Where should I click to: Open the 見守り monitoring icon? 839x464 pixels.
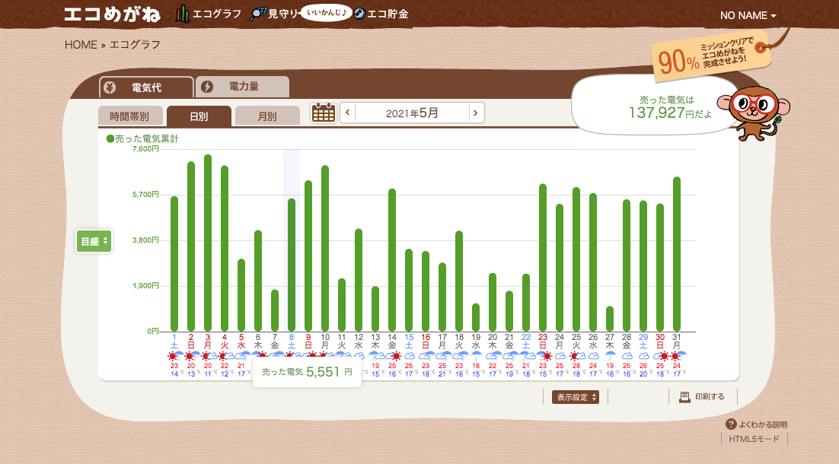[x=258, y=14]
